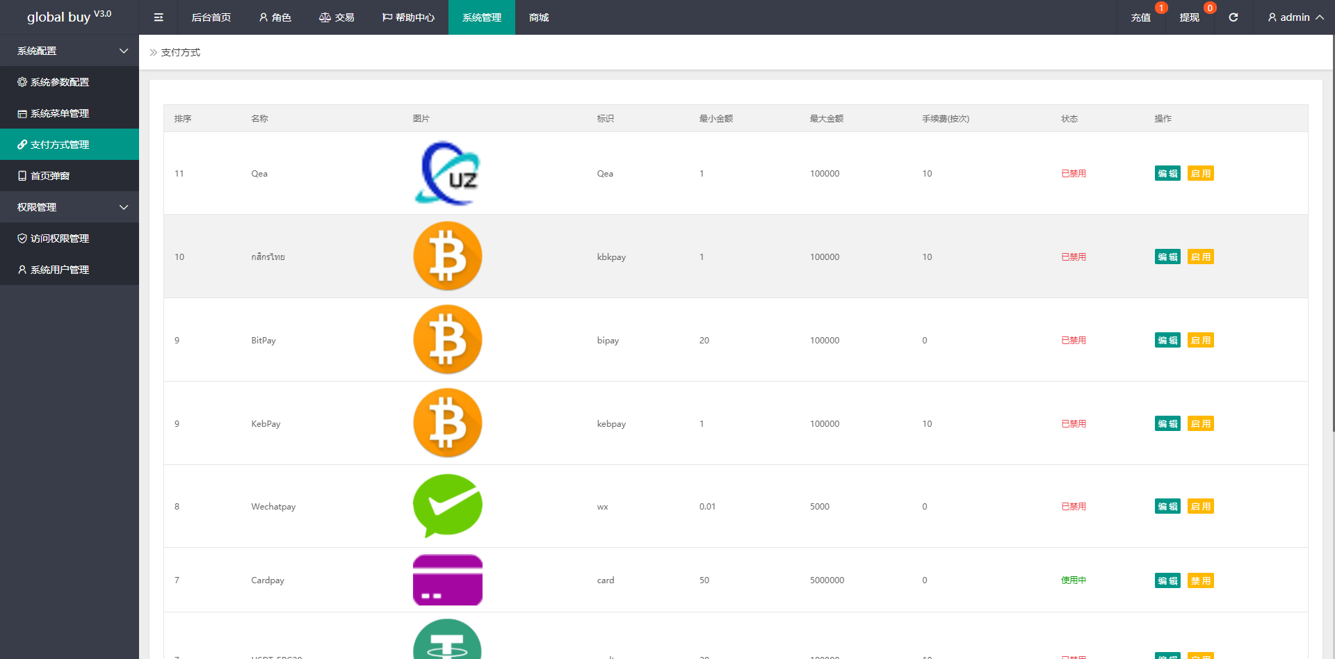The image size is (1335, 659).
Task: Collapse the 系统配置 sidebar group
Action: (70, 51)
